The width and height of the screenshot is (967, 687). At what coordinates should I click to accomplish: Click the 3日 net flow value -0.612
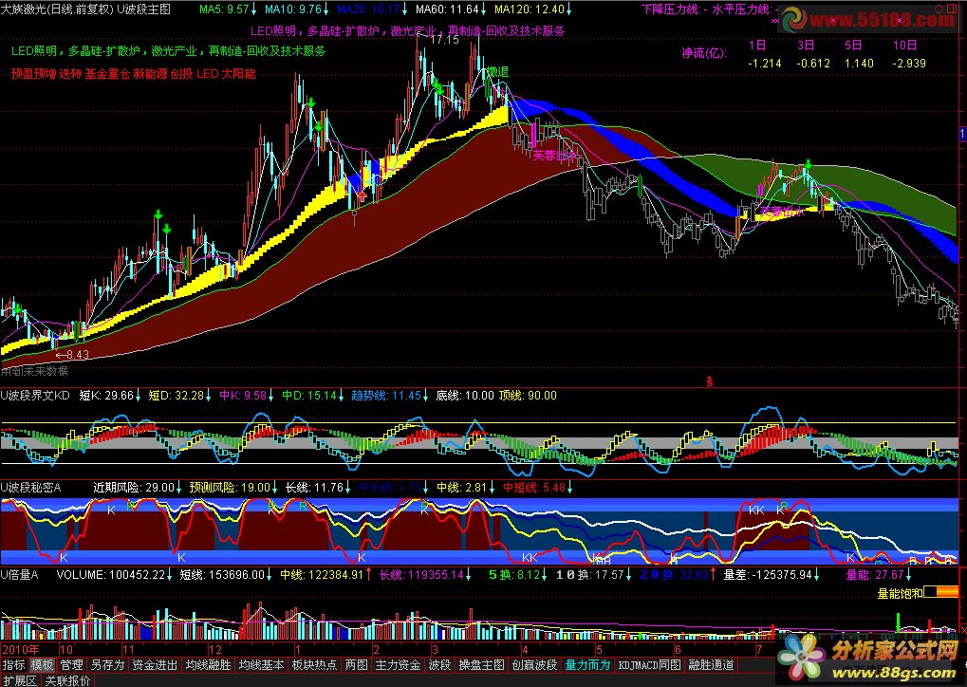(813, 63)
